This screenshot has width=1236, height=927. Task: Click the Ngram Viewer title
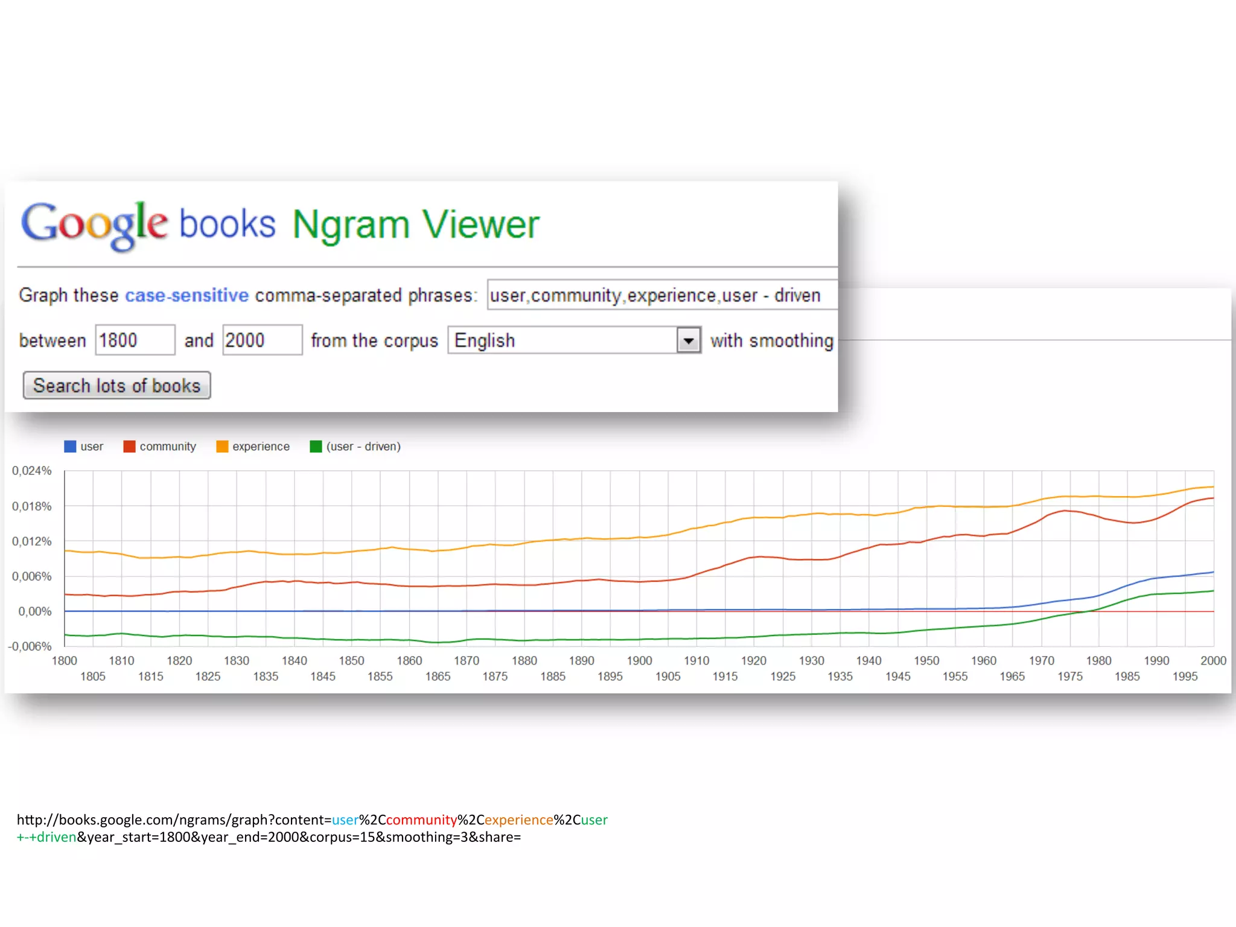point(416,226)
